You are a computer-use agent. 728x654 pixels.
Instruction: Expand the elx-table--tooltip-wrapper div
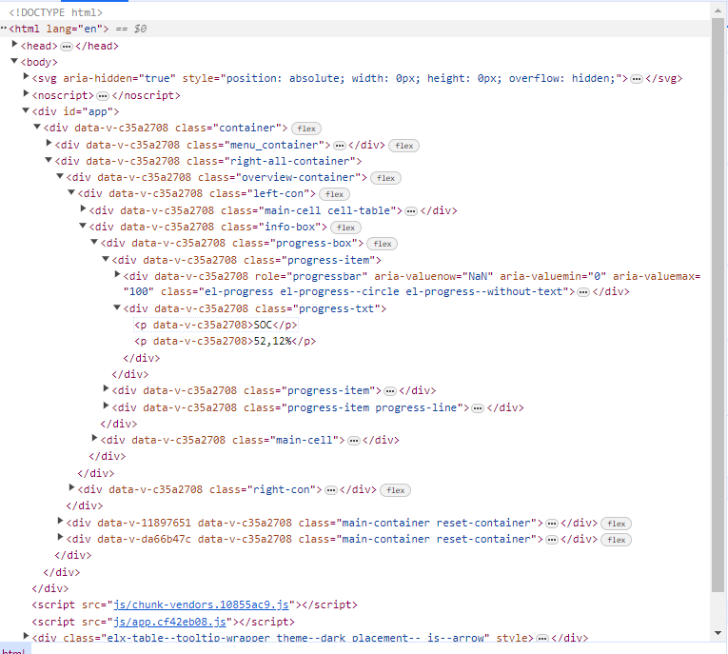click(26, 636)
